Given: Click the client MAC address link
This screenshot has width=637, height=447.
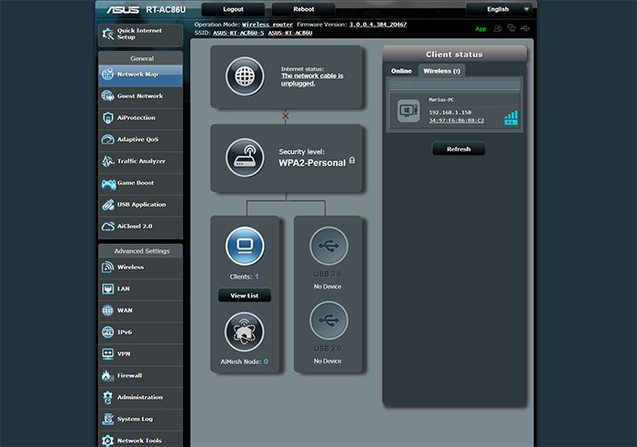Looking at the screenshot, I should 457,121.
